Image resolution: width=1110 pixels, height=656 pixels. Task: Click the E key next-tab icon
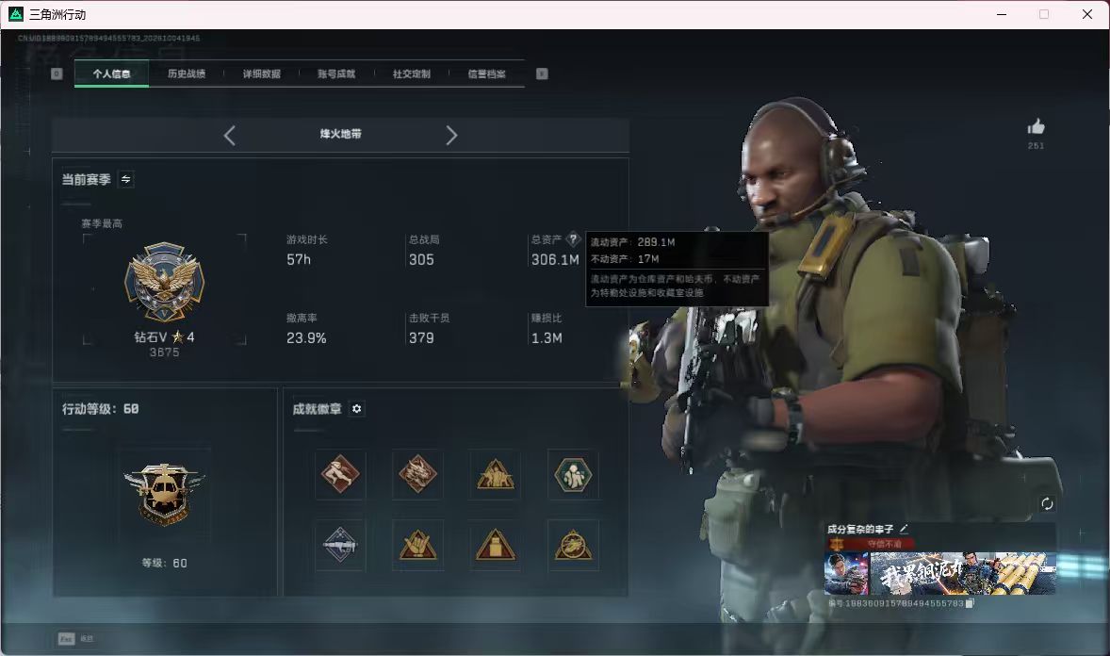(542, 74)
